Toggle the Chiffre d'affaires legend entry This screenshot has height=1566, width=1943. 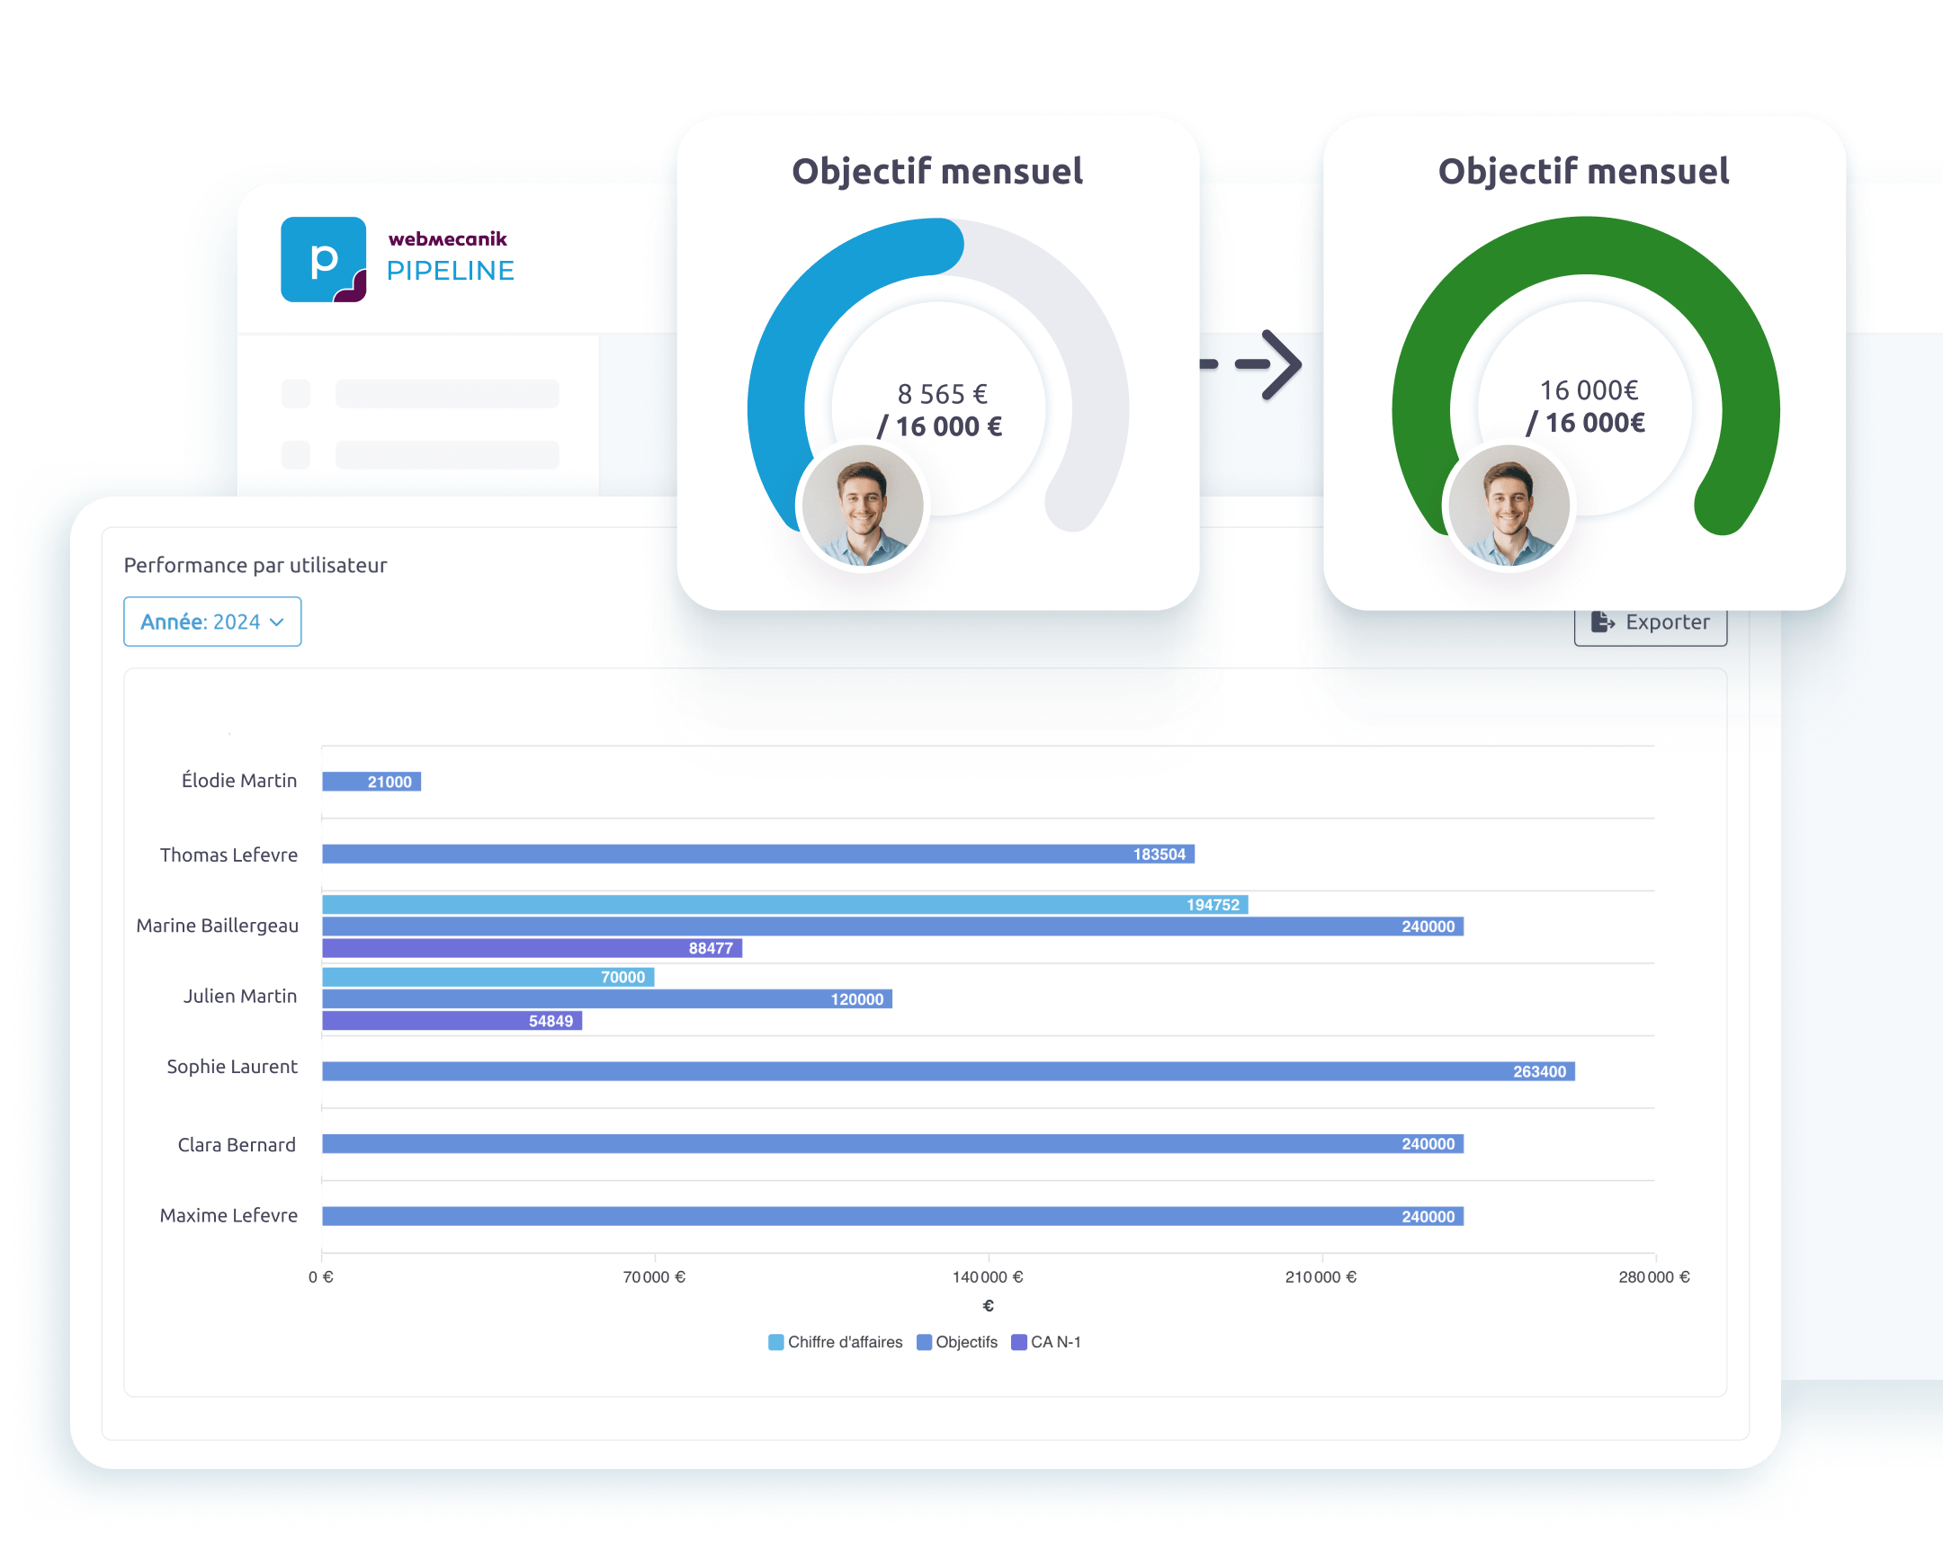835,1341
